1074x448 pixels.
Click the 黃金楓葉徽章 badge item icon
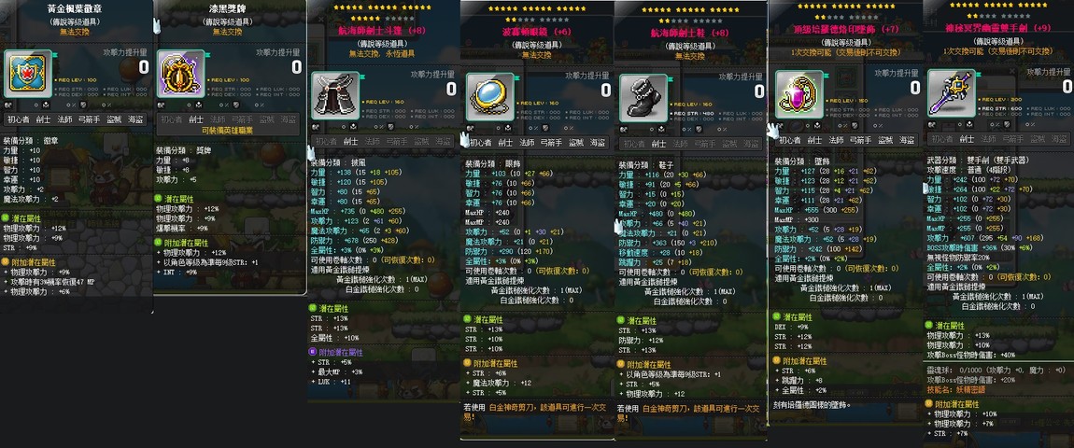(27, 74)
